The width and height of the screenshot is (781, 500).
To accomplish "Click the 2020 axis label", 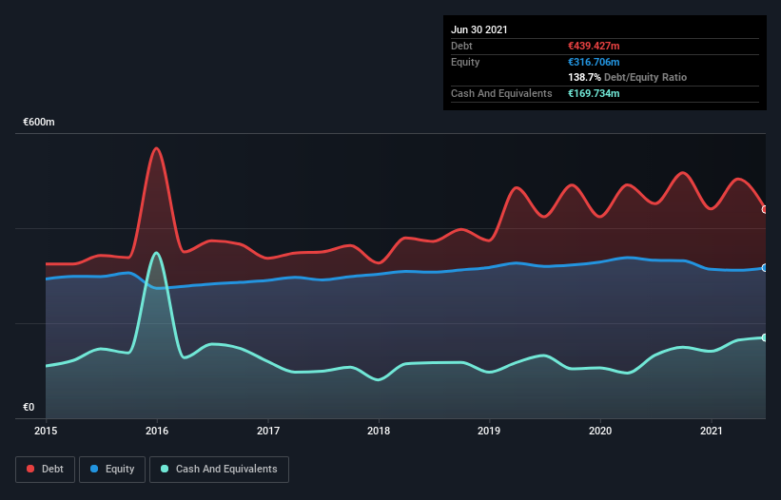I will [600, 431].
